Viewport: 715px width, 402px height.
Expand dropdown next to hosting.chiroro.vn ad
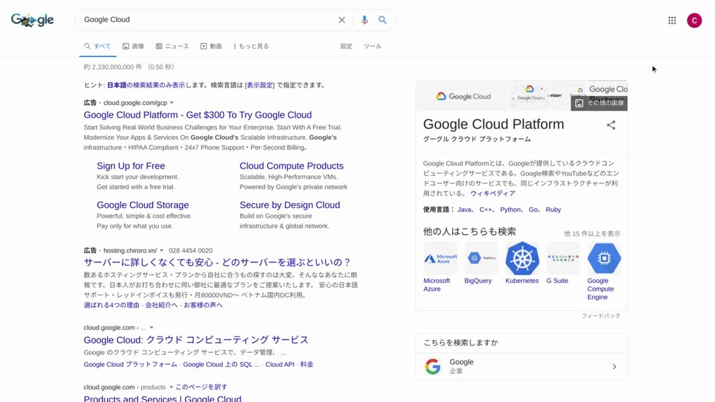(161, 250)
